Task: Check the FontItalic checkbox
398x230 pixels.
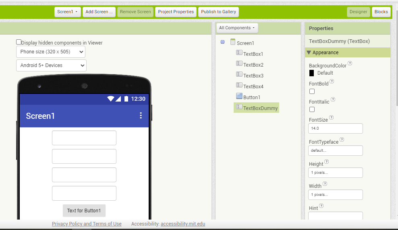Action: pos(312,109)
